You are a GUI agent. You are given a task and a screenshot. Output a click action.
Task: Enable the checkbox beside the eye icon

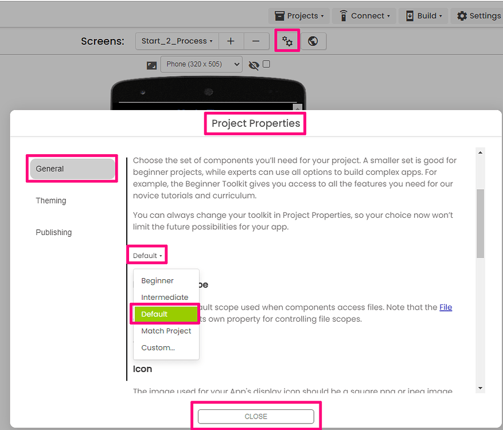[x=266, y=65]
